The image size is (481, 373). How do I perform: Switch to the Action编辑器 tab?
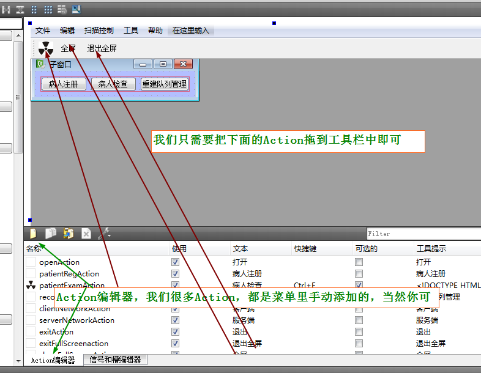tap(53, 360)
